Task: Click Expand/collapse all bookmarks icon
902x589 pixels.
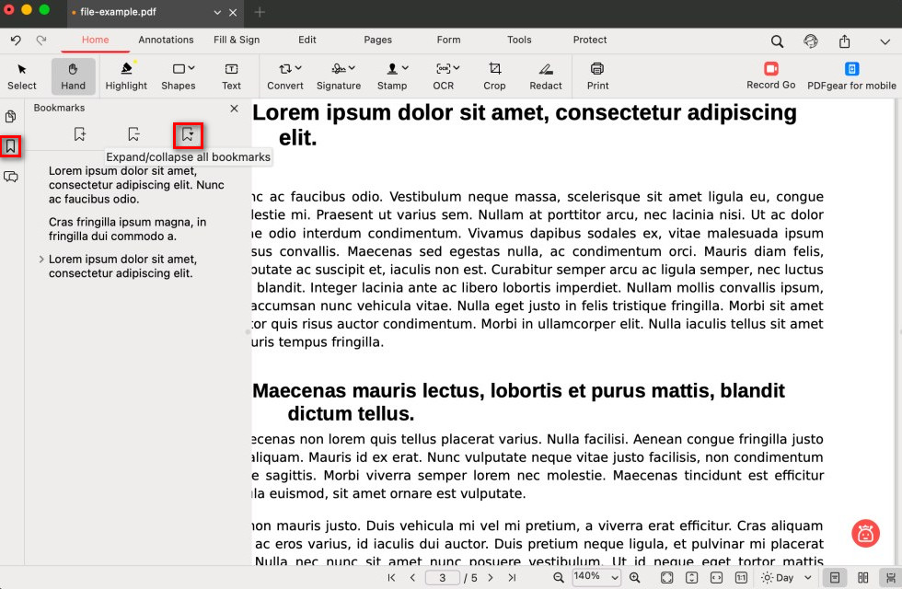Action: 188,134
